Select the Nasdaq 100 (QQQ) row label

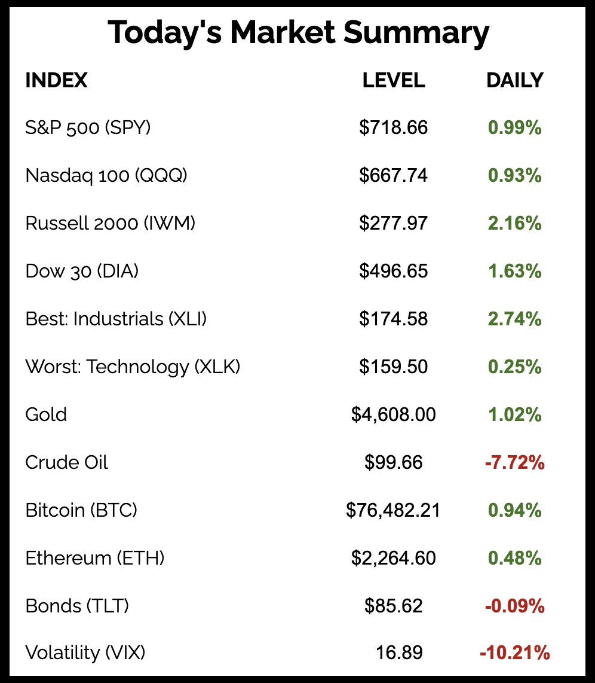click(106, 175)
